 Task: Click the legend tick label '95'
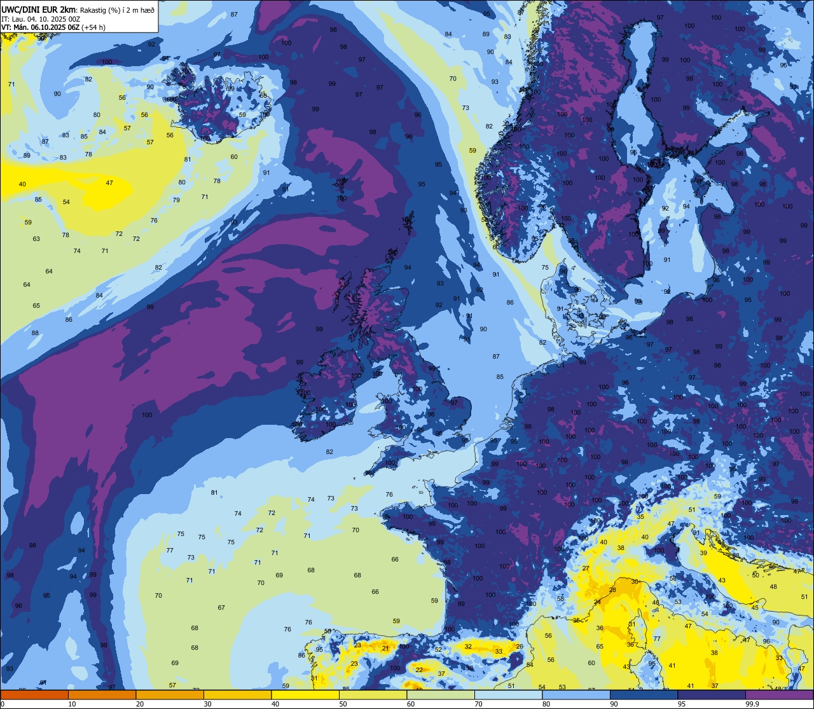681,704
